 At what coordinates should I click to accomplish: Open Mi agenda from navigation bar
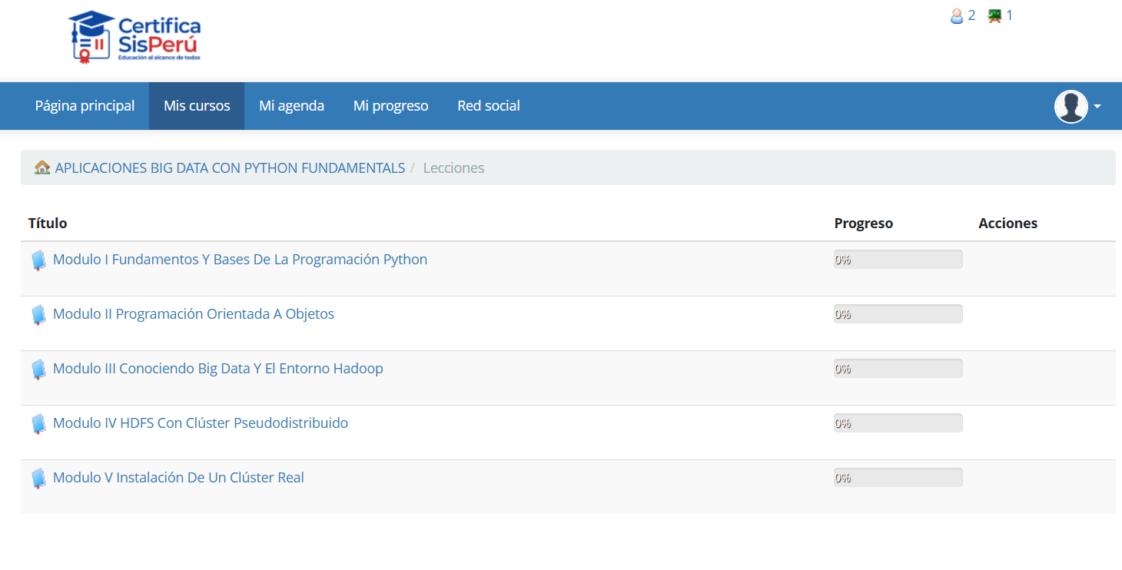tap(291, 106)
